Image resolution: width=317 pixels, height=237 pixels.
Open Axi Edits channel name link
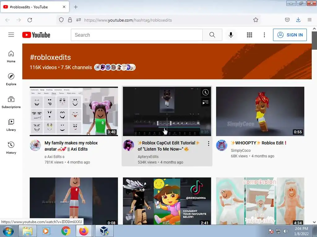[x=54, y=156]
